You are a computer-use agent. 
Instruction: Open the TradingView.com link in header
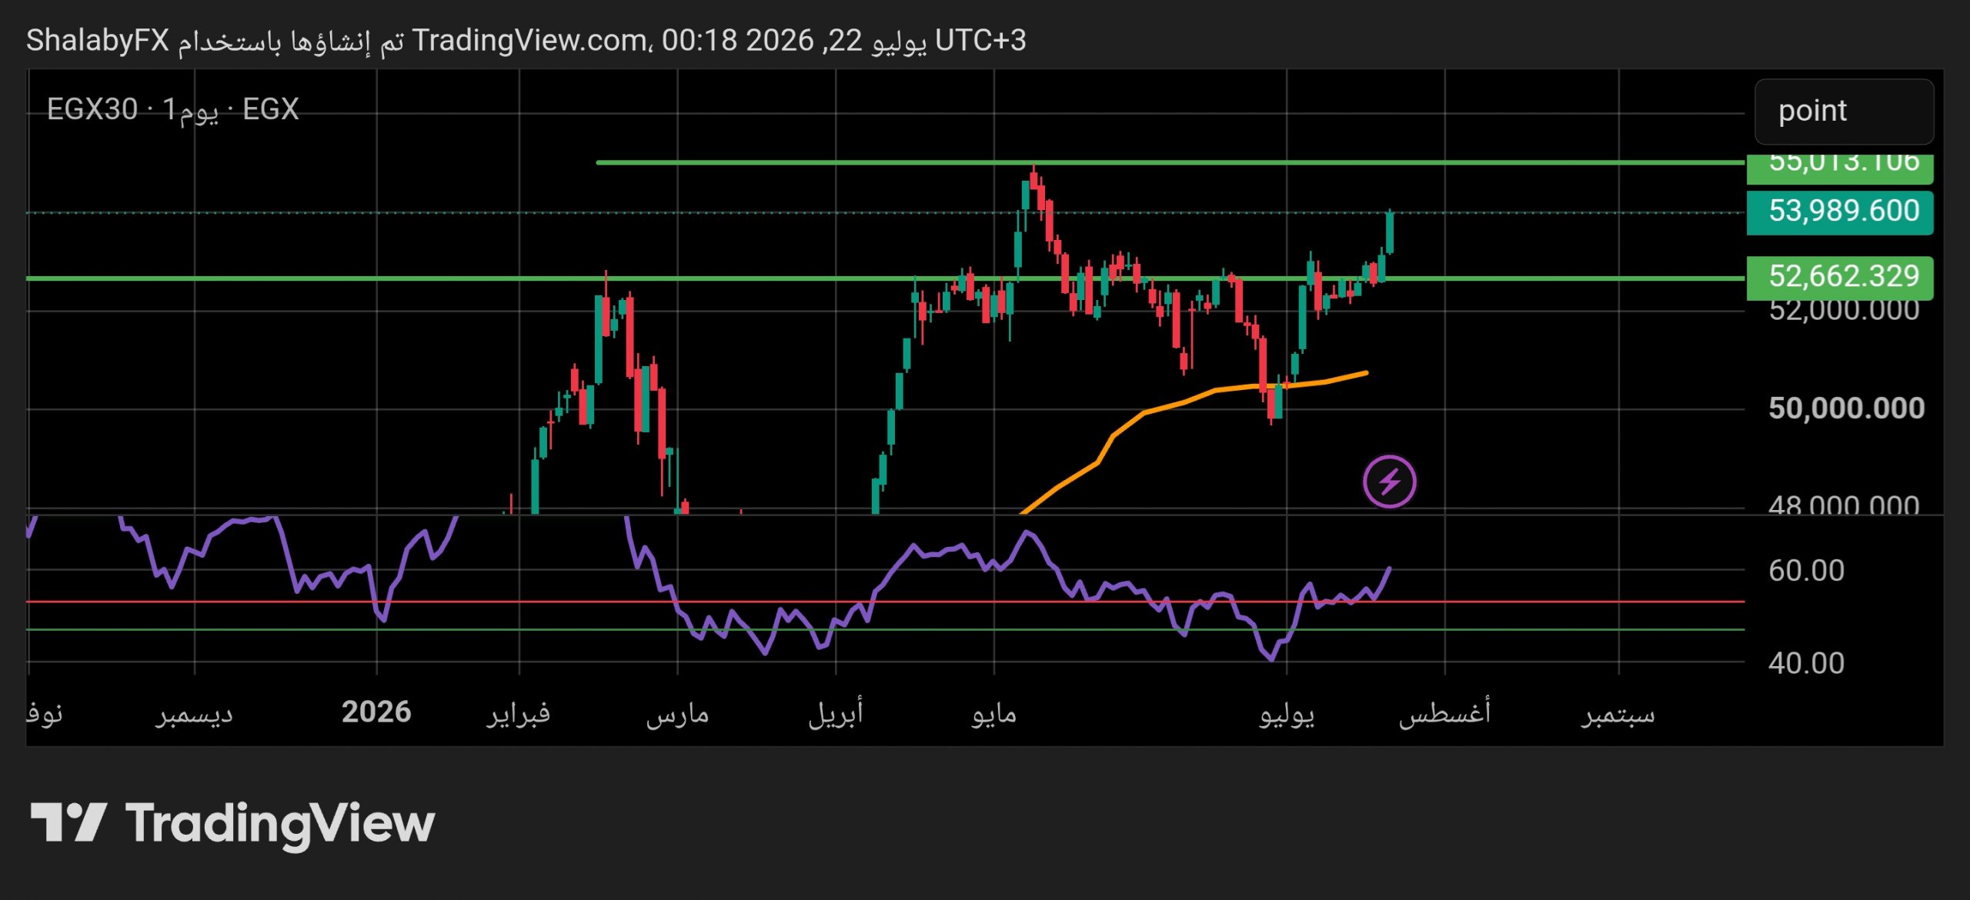(x=529, y=40)
